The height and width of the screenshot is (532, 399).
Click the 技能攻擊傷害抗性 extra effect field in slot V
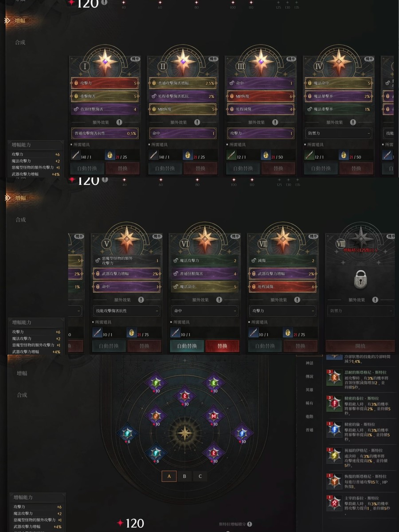pos(126,311)
